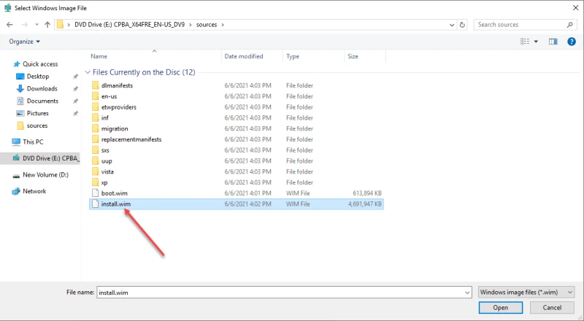Click the search magnifier icon

coord(569,25)
